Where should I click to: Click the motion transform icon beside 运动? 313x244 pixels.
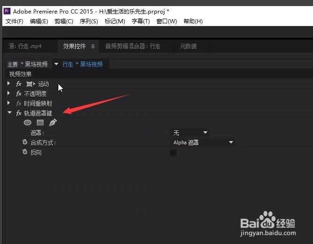coord(31,84)
